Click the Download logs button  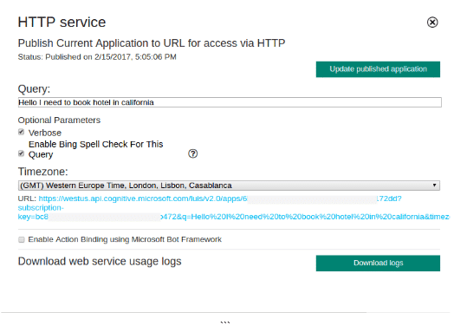click(x=378, y=263)
